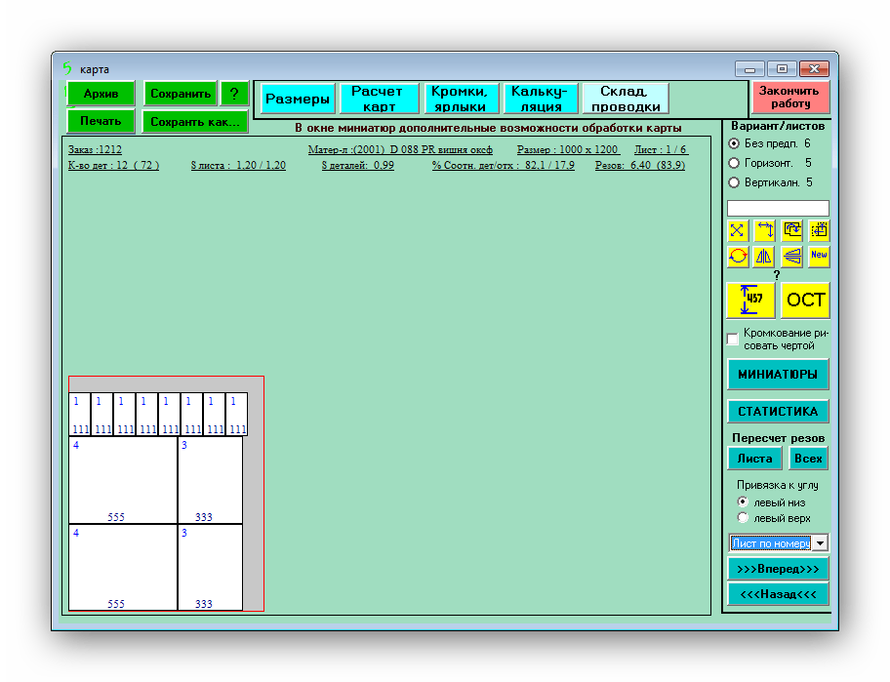890x682 pixels.
Task: Click the Архив button
Action: coord(101,94)
